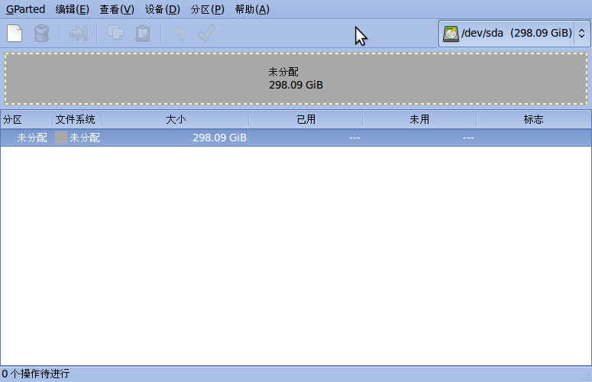
Task: Click the 标志 column header
Action: coord(533,120)
